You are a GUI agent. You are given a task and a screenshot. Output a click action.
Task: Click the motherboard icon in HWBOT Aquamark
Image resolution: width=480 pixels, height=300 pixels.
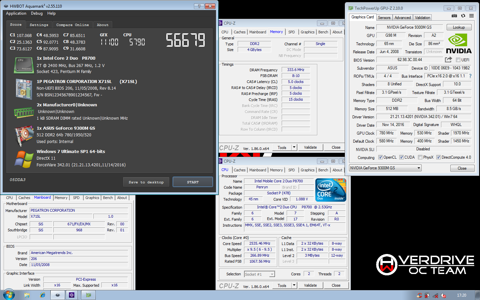[x=24, y=89]
